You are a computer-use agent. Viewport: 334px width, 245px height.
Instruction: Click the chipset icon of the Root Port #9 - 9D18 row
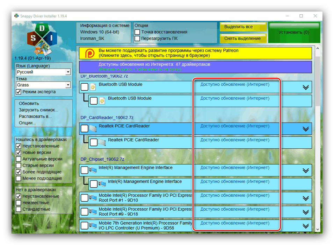point(93,212)
